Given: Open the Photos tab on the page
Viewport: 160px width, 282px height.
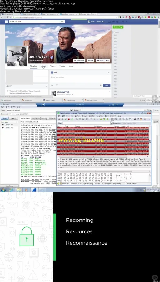Looking at the screenshot, I should (x=52, y=66).
